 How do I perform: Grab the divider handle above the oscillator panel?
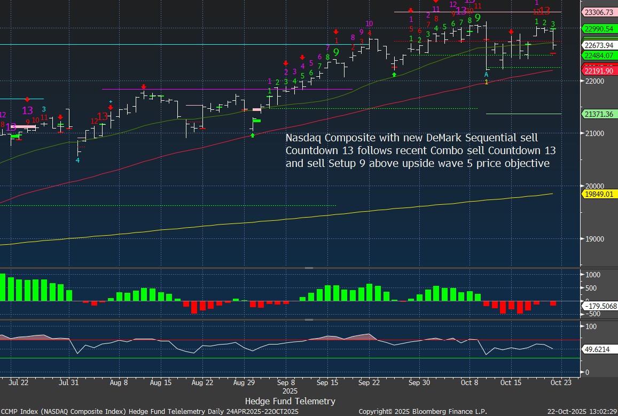[309, 319]
